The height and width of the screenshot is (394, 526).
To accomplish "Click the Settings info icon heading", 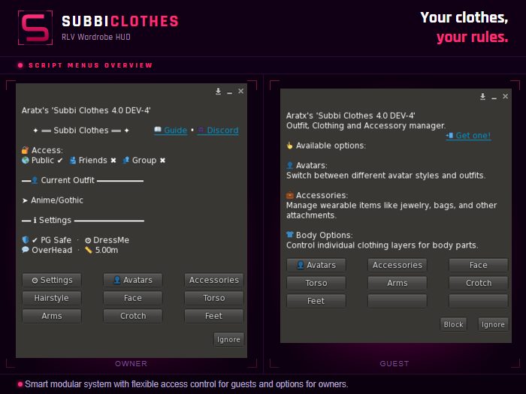I will 35,221.
